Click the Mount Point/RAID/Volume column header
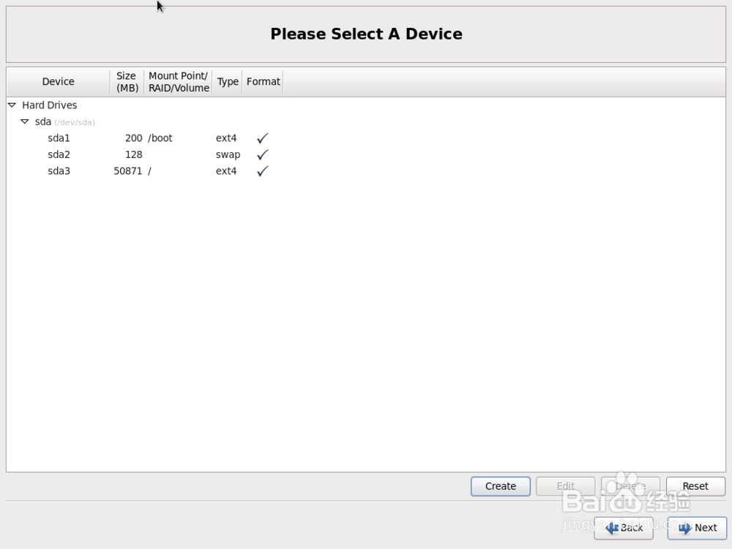732x549 pixels. 179,82
